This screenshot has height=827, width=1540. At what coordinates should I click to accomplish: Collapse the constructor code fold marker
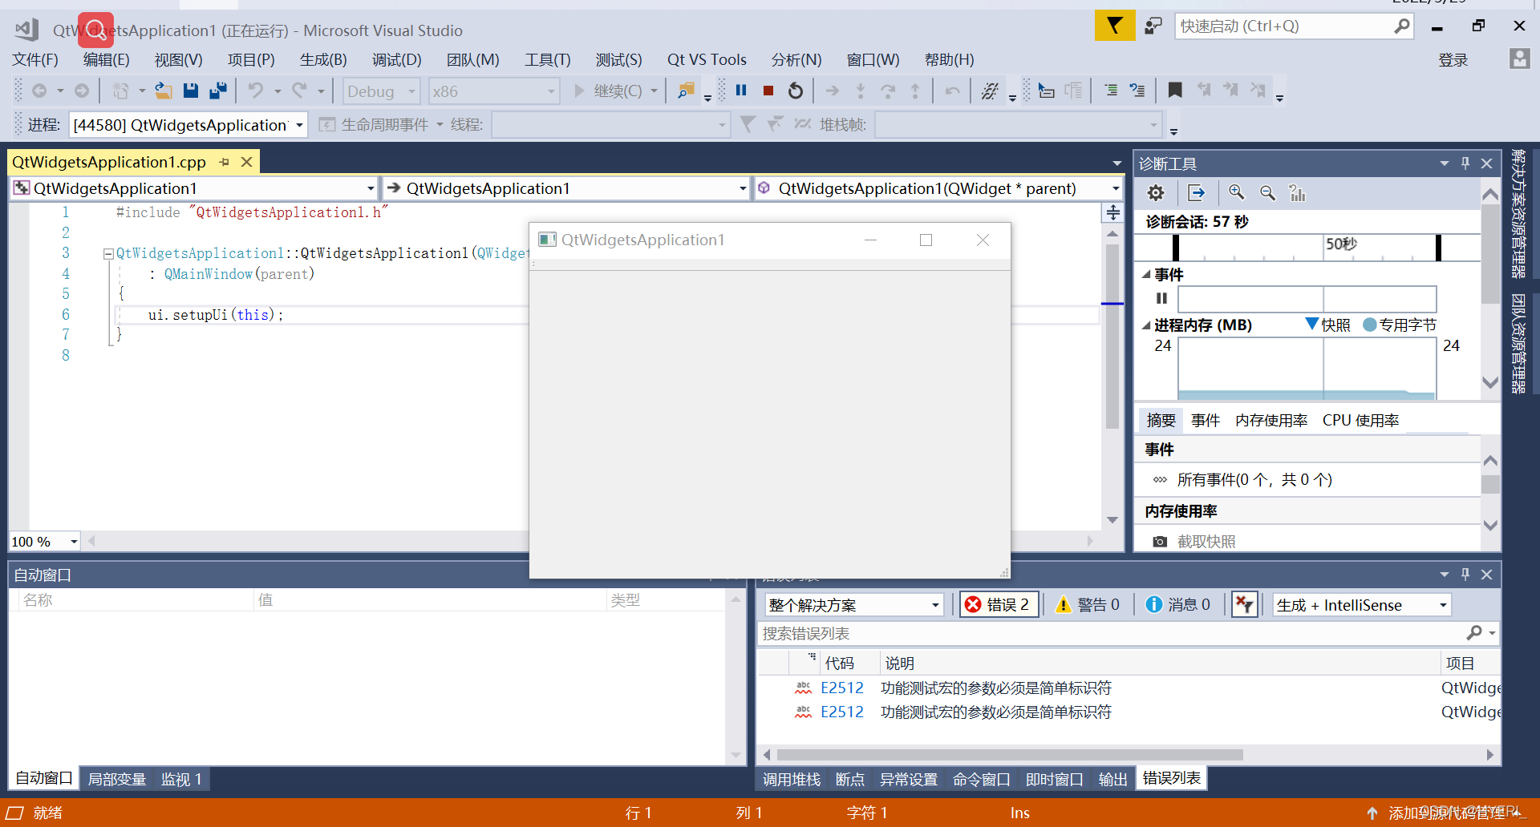(108, 254)
